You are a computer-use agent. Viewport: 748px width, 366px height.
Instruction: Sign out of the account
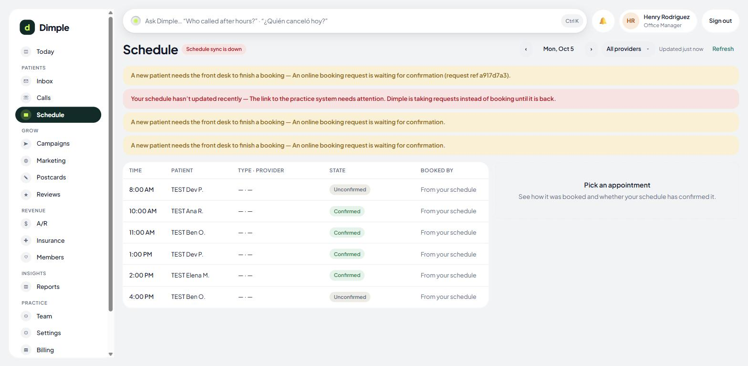pos(720,21)
